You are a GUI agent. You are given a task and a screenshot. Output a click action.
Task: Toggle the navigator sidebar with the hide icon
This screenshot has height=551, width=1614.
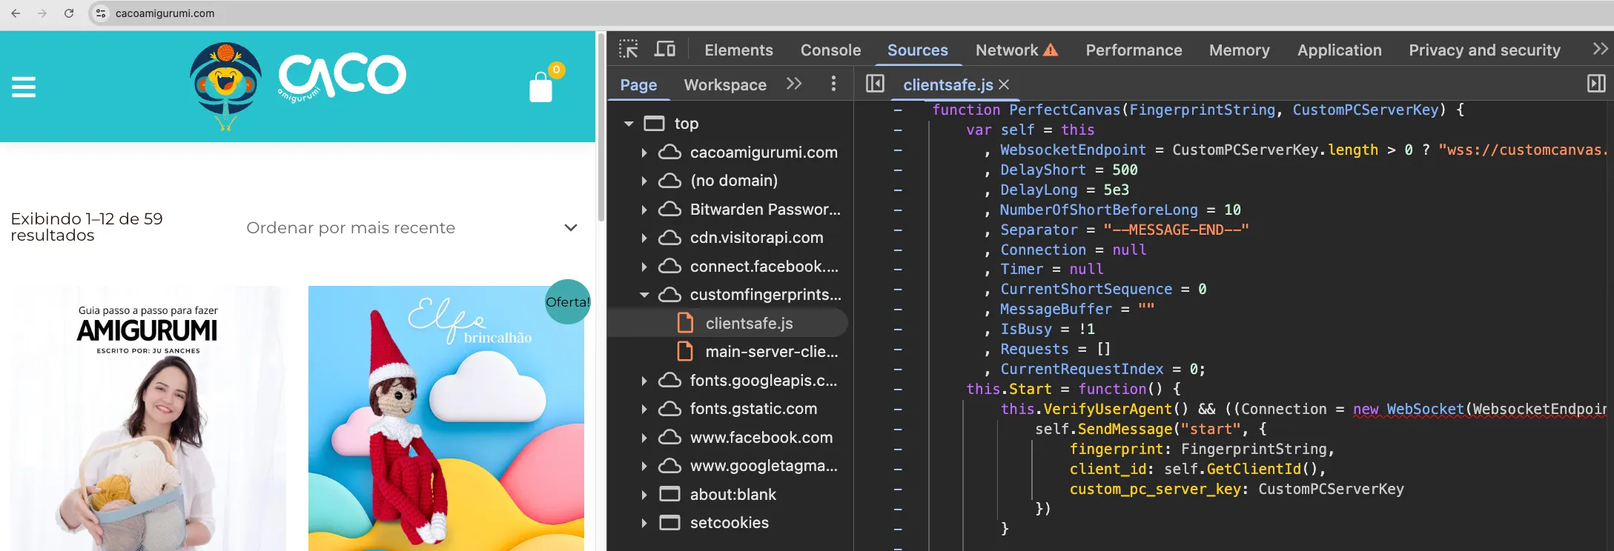(875, 84)
